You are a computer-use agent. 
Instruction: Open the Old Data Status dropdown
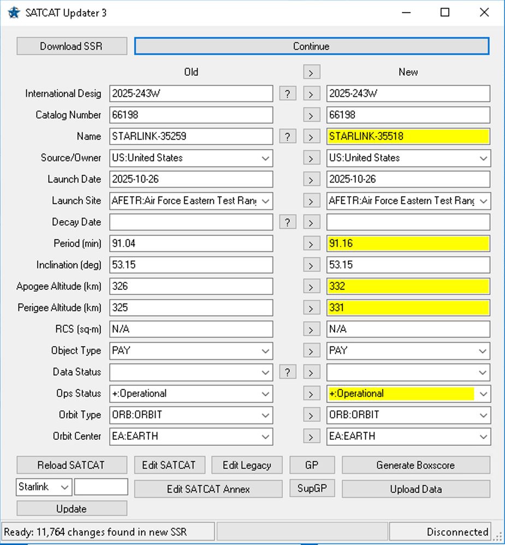[x=265, y=372]
